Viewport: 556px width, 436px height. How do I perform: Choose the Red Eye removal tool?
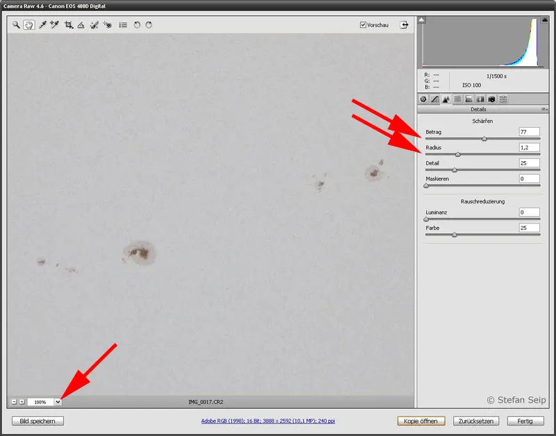[107, 25]
